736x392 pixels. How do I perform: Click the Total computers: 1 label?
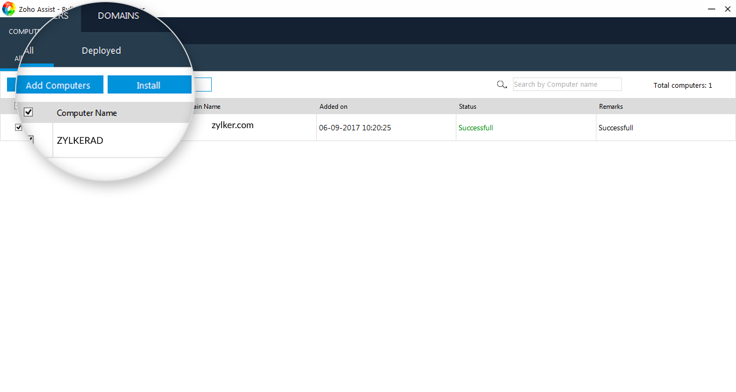pyautogui.click(x=683, y=85)
